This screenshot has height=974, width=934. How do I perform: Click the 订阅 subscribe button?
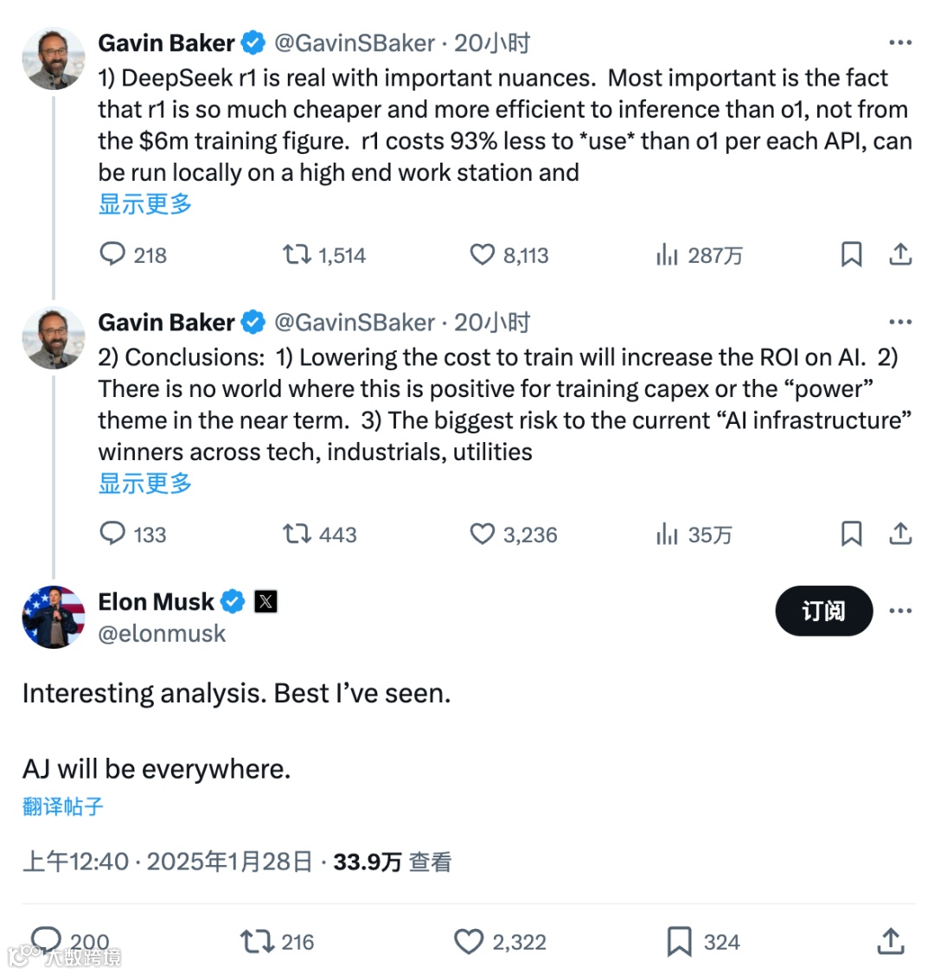(823, 611)
